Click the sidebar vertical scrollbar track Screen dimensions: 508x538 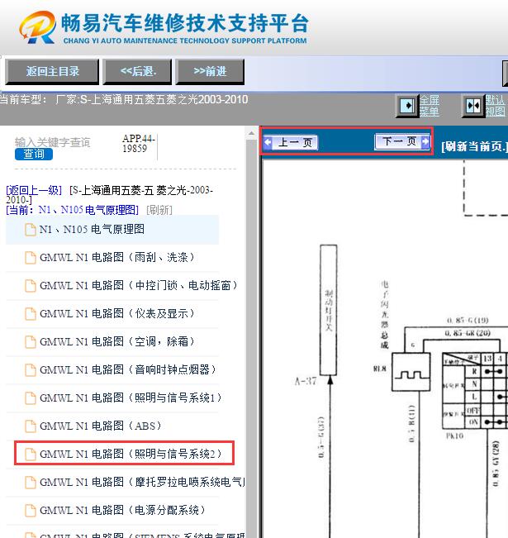coord(251,339)
